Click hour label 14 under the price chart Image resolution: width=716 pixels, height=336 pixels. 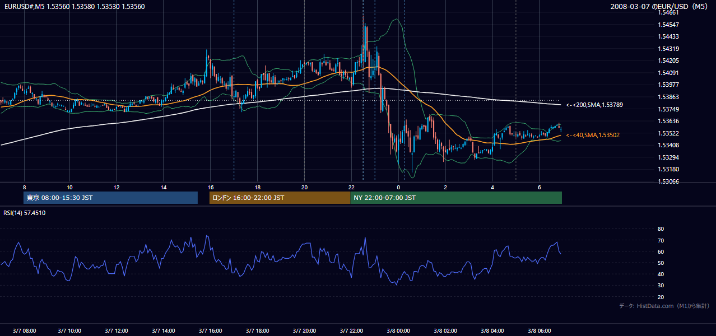(x=164, y=187)
